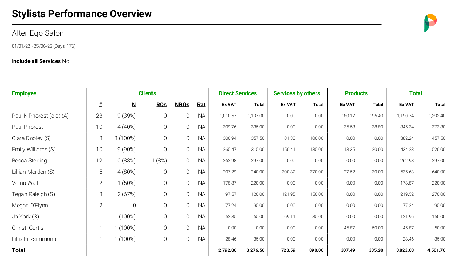Click the 3,823.08 overall Ex VAT total
Screen dimensions: 459x278
(405, 250)
